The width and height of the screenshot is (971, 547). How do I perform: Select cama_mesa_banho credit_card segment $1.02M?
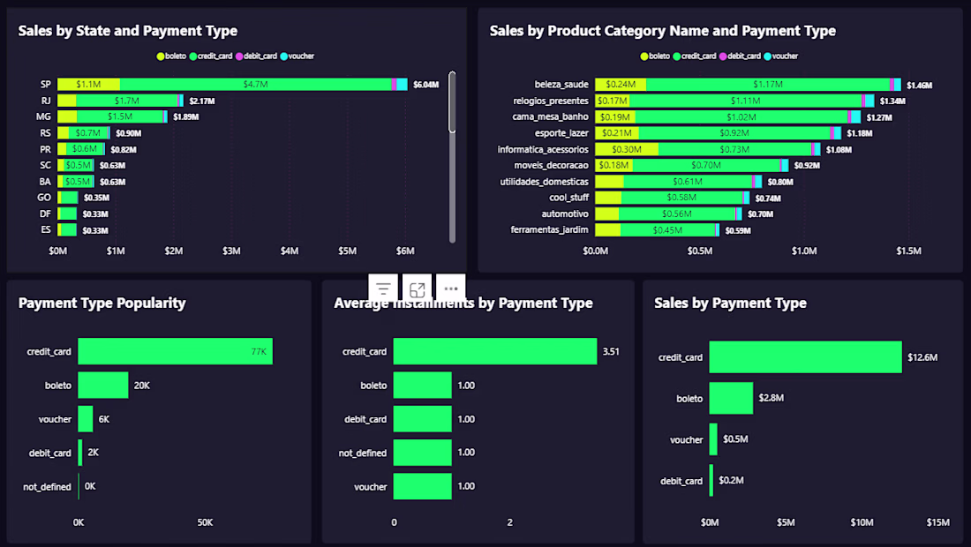pyautogui.click(x=741, y=116)
